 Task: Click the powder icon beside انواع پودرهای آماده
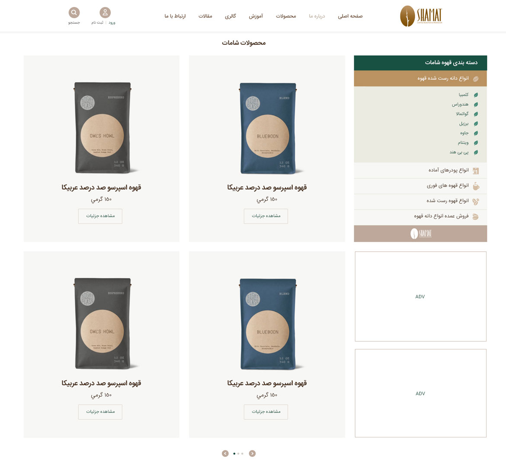point(476,171)
